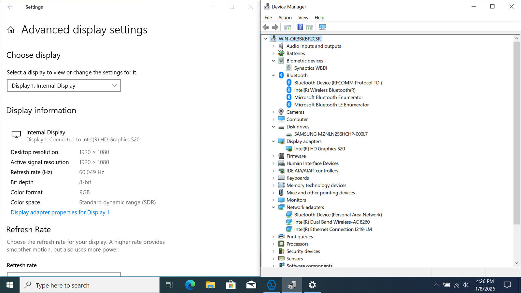Click the taskbar search box

(90, 285)
